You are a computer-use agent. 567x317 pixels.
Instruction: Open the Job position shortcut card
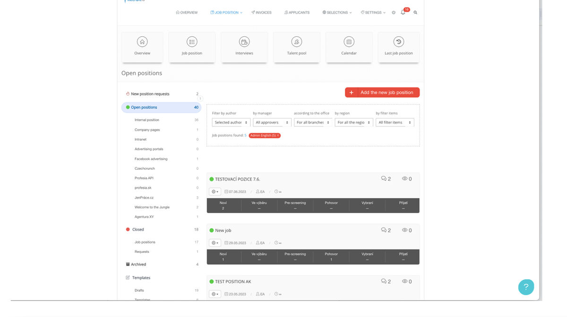click(x=192, y=47)
